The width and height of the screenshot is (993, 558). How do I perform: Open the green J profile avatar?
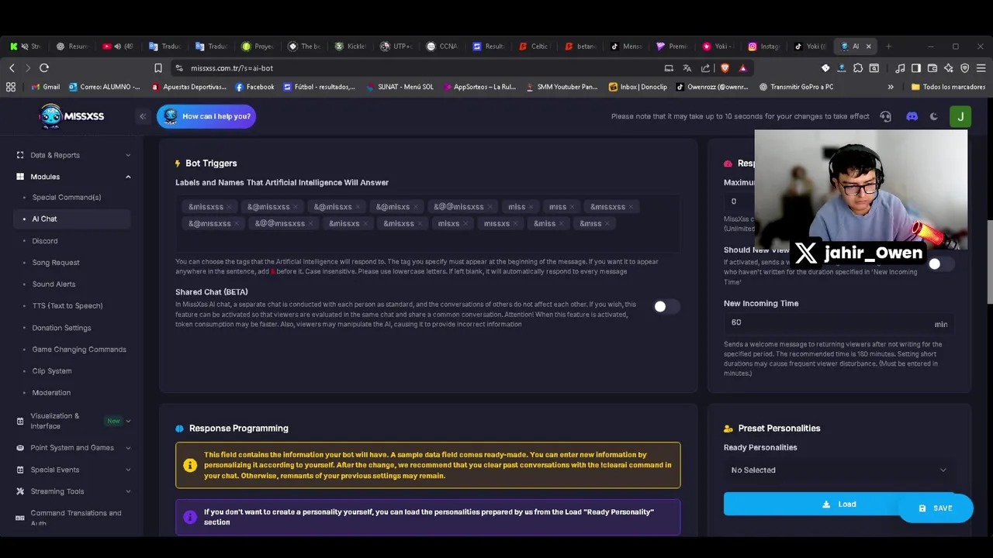[x=960, y=116]
